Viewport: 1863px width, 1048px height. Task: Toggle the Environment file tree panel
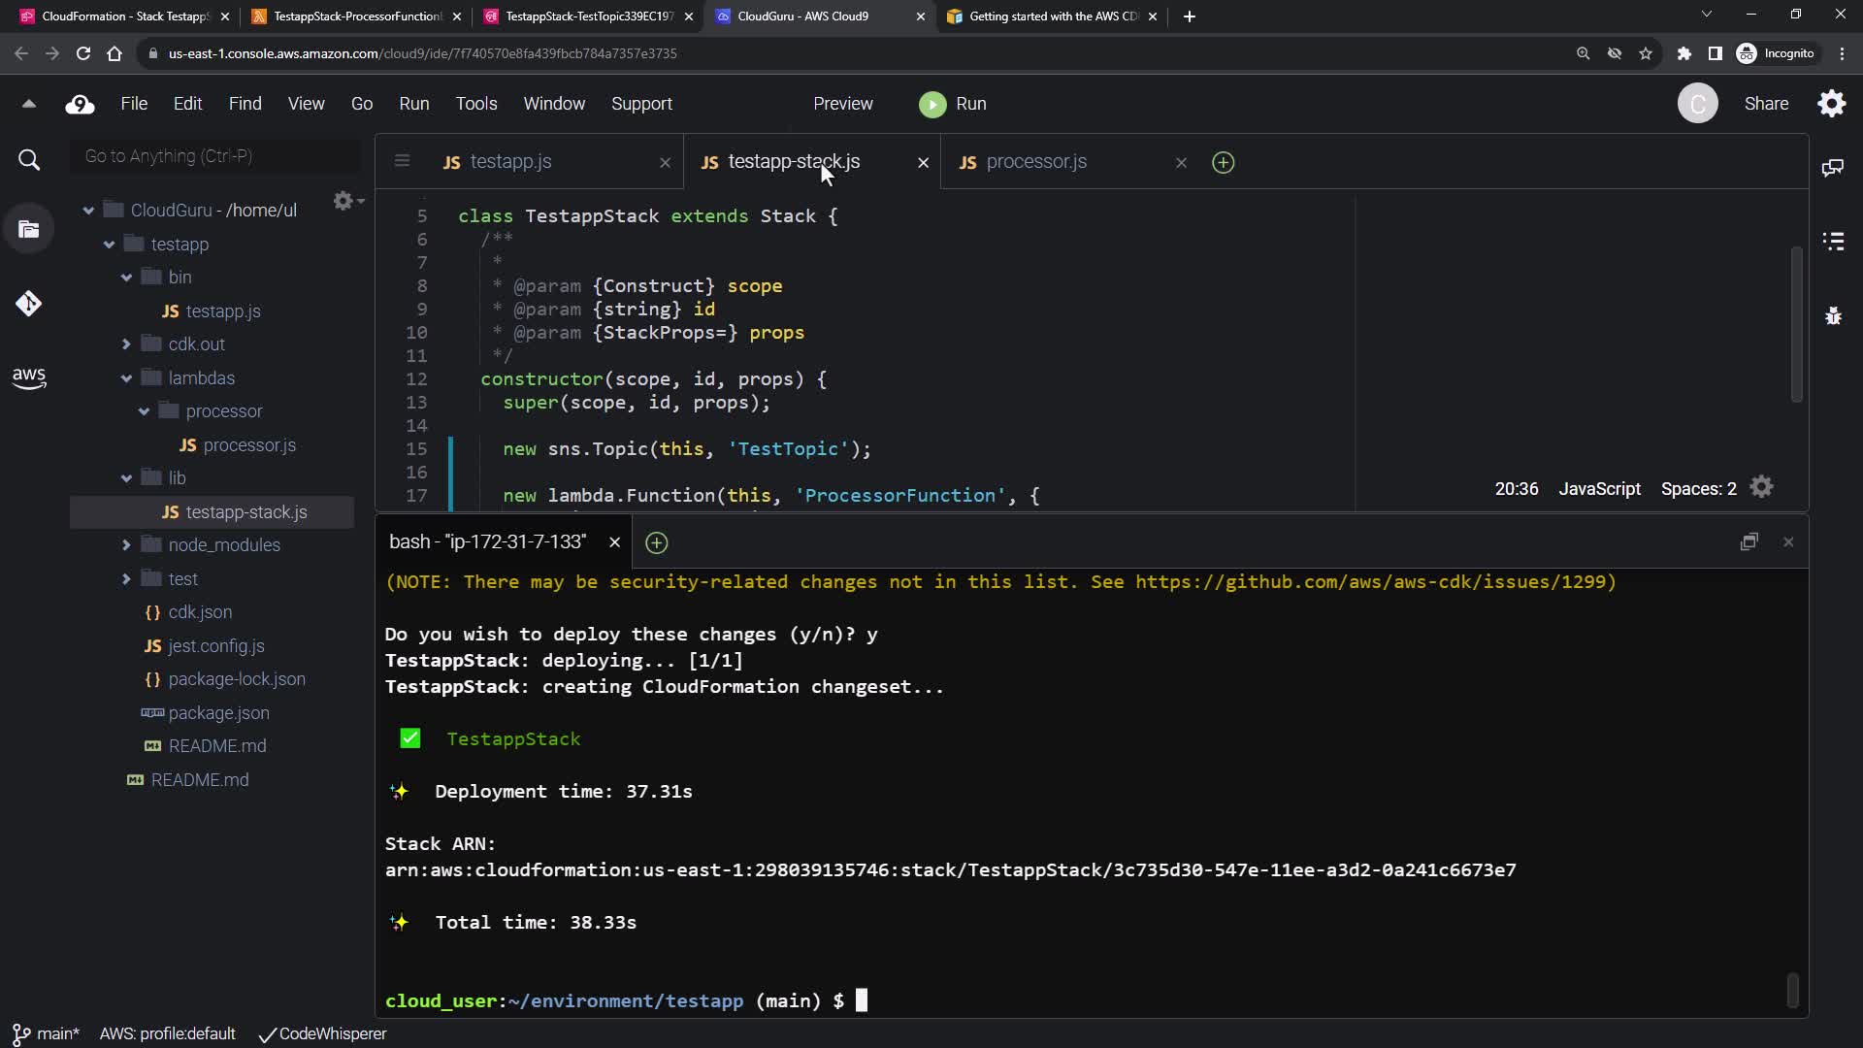point(29,230)
